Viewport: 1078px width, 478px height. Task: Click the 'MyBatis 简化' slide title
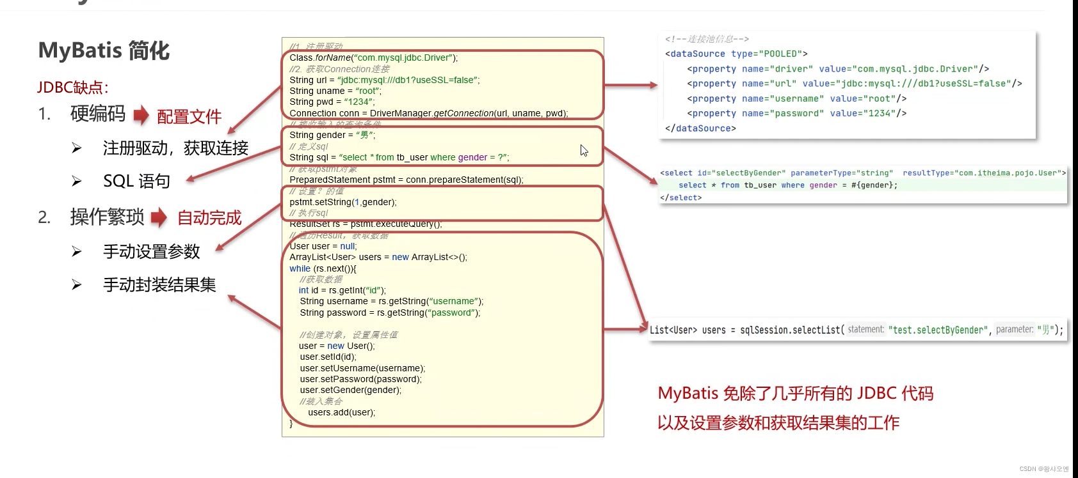pos(104,50)
